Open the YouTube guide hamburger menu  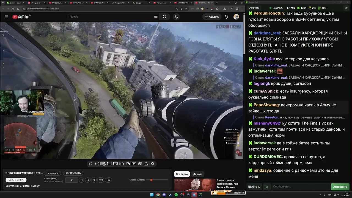6,17
